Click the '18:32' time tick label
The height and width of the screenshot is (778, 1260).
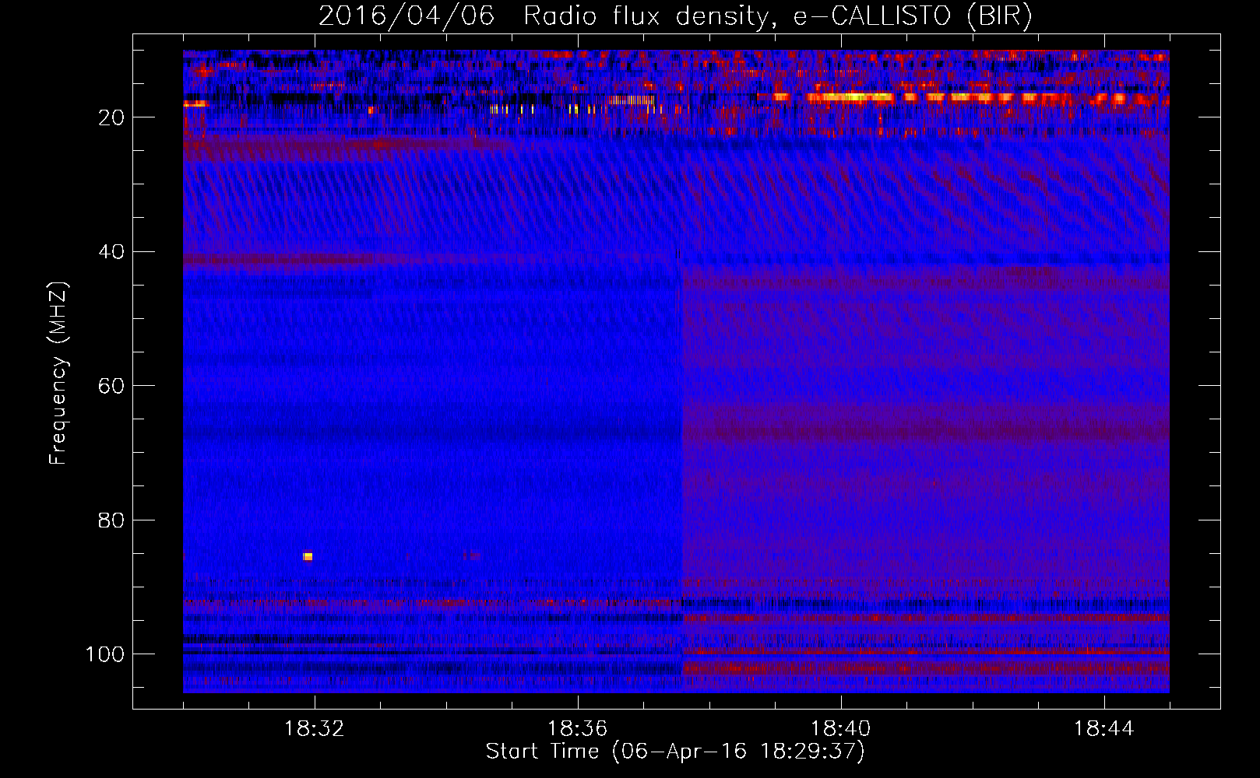(315, 729)
